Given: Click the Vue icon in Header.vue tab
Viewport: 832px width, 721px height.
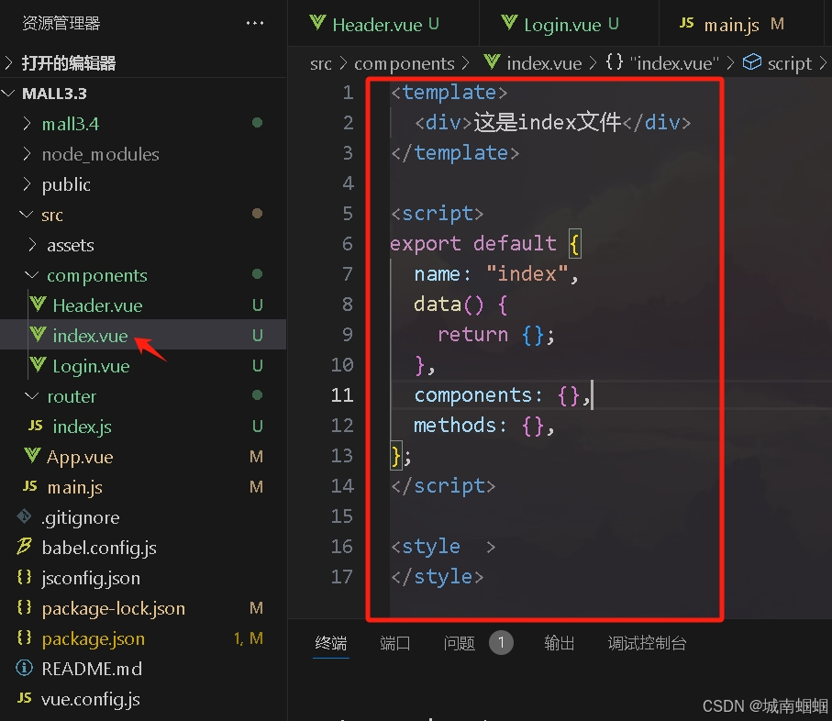Looking at the screenshot, I should tap(317, 22).
